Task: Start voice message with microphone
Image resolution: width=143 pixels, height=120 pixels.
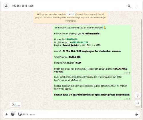Action: tap(136, 114)
